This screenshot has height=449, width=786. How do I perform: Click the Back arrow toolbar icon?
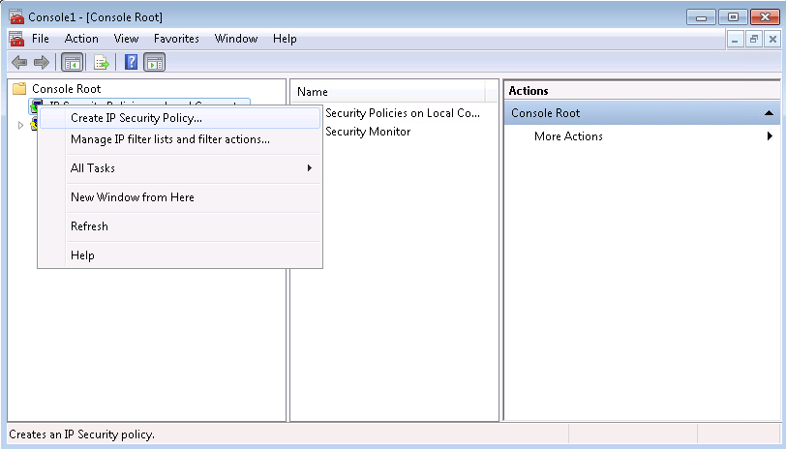point(18,63)
